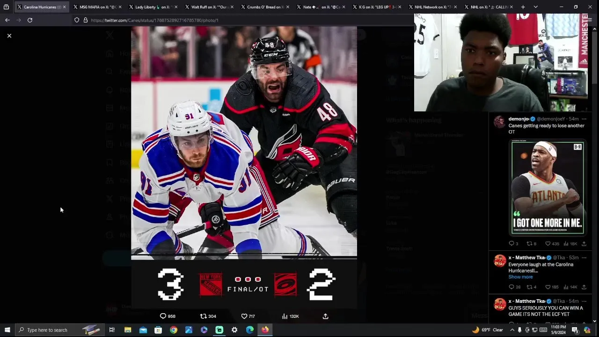599x337 pixels.
Task: Open Windows Settings gear on taskbar
Action: [x=234, y=330]
